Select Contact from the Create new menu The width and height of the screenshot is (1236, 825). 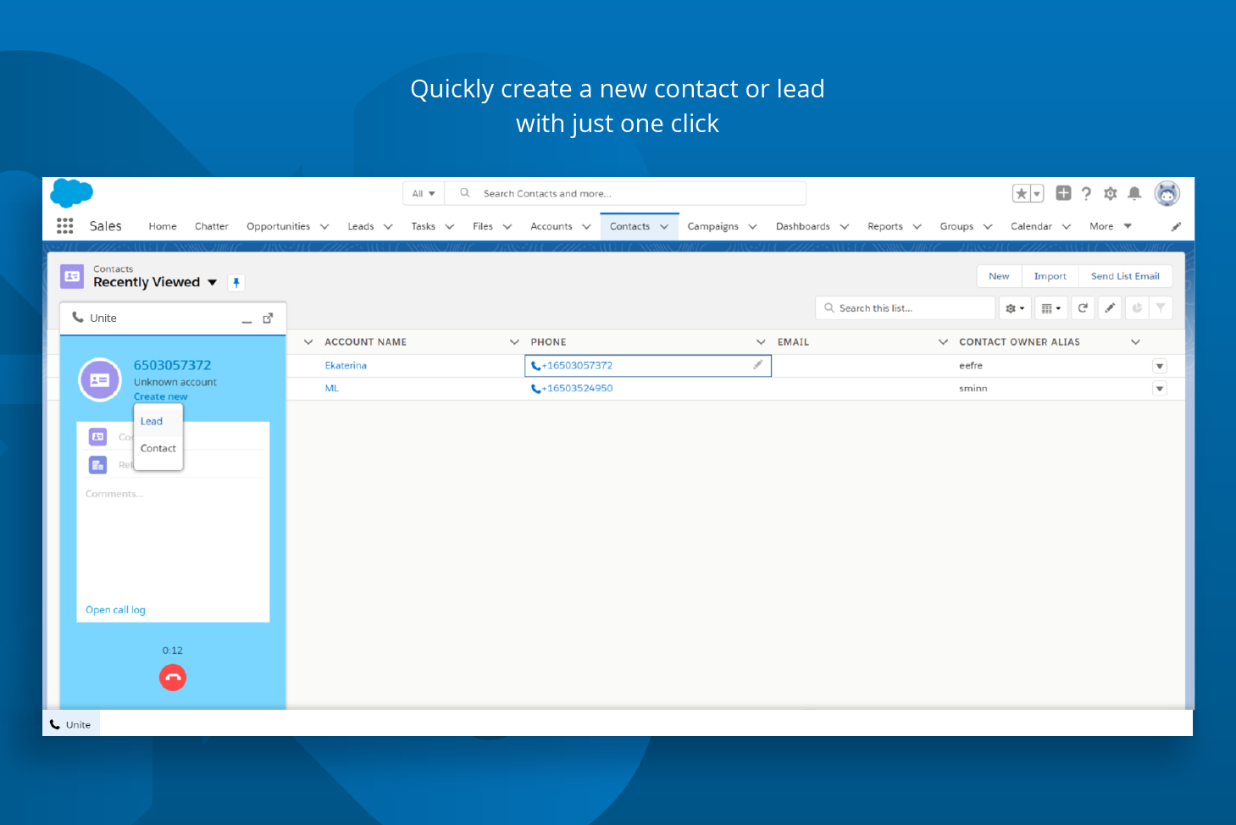pos(158,448)
